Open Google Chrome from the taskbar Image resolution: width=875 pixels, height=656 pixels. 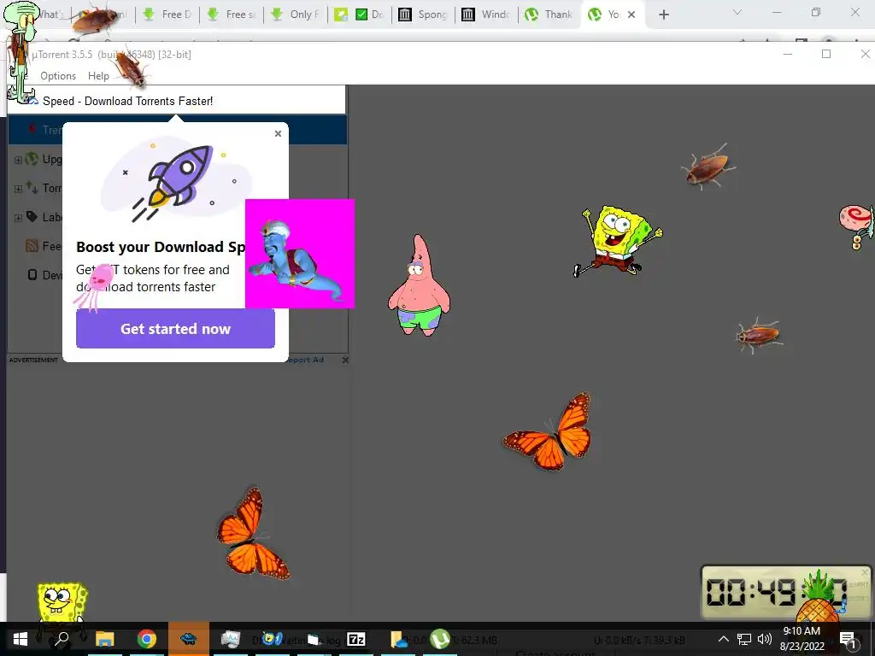(147, 639)
